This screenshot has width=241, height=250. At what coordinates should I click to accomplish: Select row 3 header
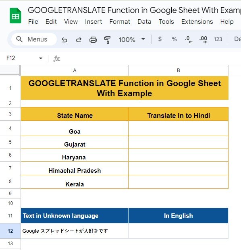pos(10,114)
